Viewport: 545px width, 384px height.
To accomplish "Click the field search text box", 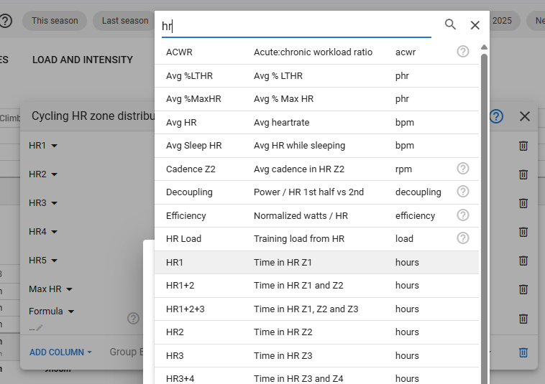I will point(295,26).
